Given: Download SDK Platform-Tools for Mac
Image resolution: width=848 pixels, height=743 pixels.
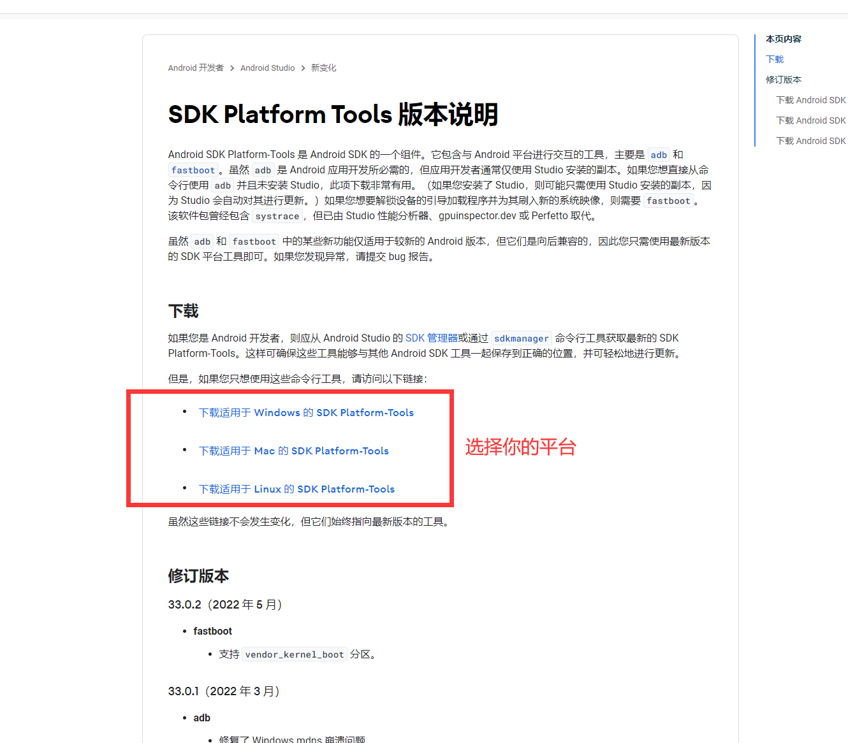Looking at the screenshot, I should coord(293,451).
